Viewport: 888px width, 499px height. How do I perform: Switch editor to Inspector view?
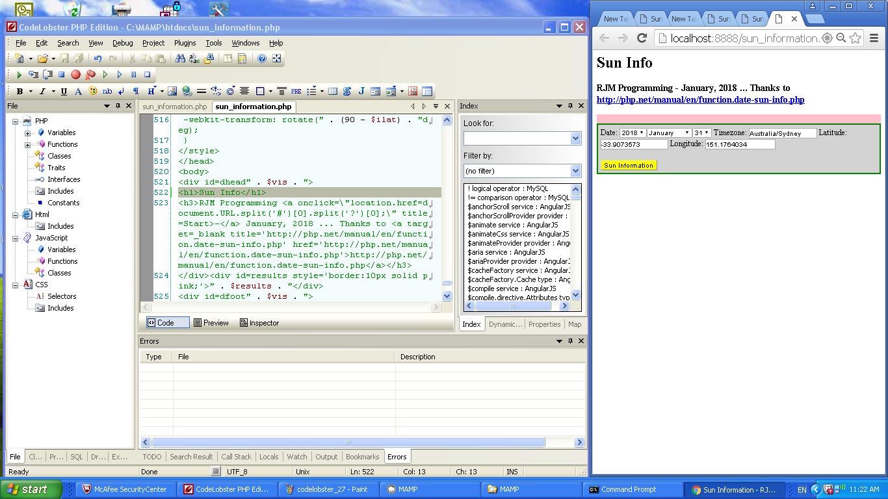pos(259,323)
